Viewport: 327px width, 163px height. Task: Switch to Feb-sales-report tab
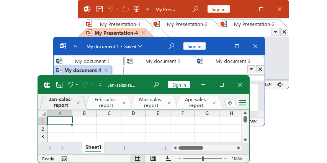pos(106,102)
